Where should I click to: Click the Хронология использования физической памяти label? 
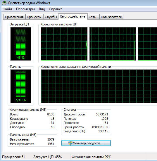76,67
